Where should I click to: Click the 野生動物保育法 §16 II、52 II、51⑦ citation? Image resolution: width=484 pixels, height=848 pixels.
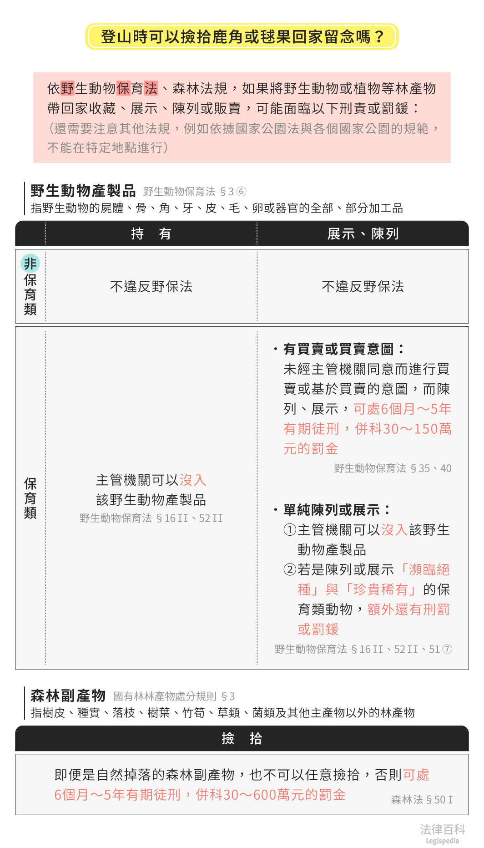click(363, 650)
